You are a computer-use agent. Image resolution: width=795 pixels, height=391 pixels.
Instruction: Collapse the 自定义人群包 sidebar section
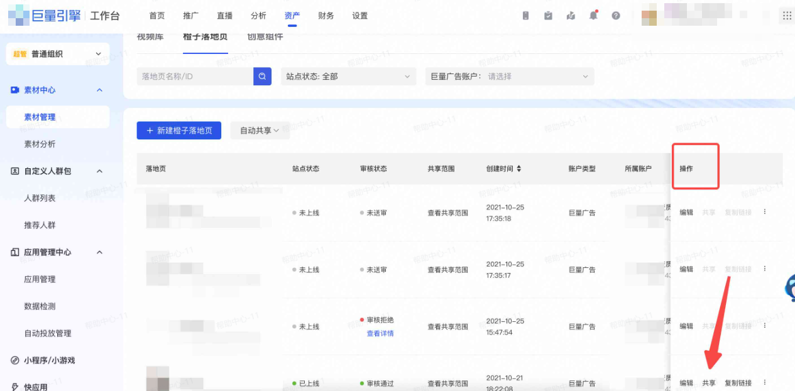99,171
